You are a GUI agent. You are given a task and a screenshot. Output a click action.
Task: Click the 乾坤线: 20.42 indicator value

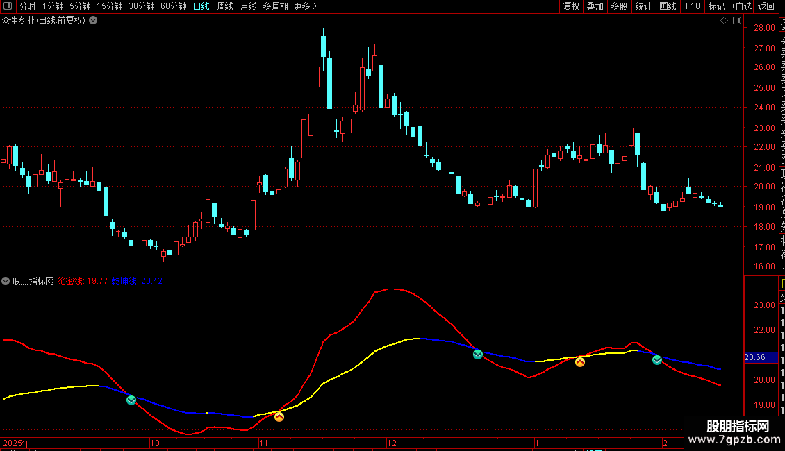click(x=137, y=281)
